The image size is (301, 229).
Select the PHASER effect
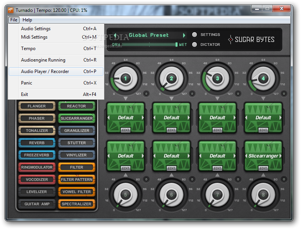click(37, 119)
